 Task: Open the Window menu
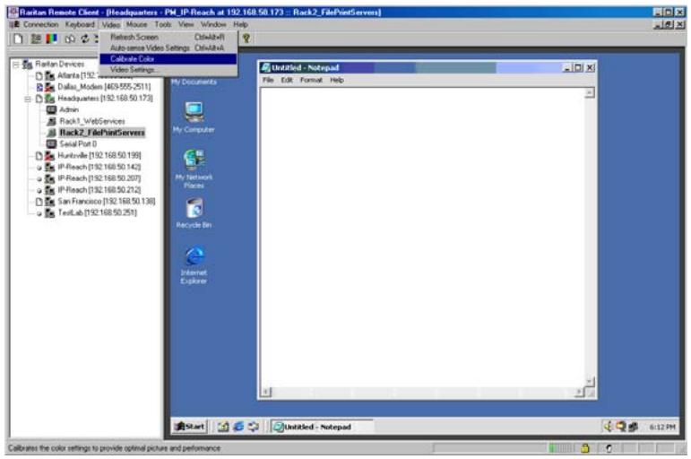213,25
